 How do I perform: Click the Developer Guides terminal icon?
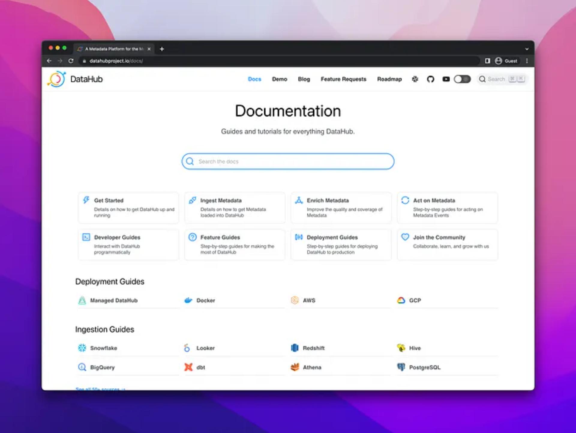(x=86, y=237)
